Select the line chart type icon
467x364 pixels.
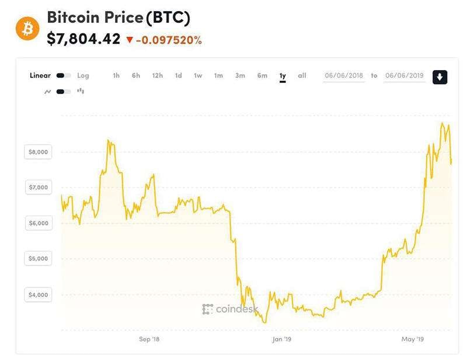(47, 92)
